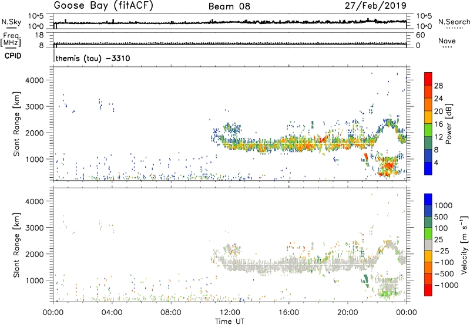
Task: Click the blue bottom segment of Power colorbar
Action: (x=428, y=168)
